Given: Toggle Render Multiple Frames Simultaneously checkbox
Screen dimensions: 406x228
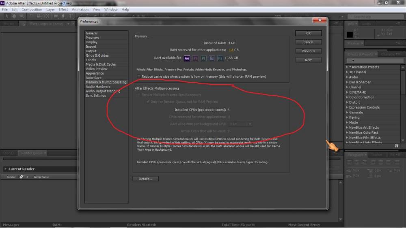Looking at the screenshot, I should pyautogui.click(x=139, y=95).
